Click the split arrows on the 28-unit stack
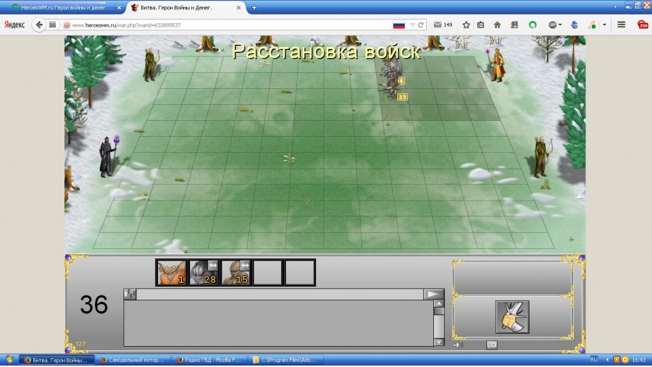This screenshot has width=652, height=367. 212,265
